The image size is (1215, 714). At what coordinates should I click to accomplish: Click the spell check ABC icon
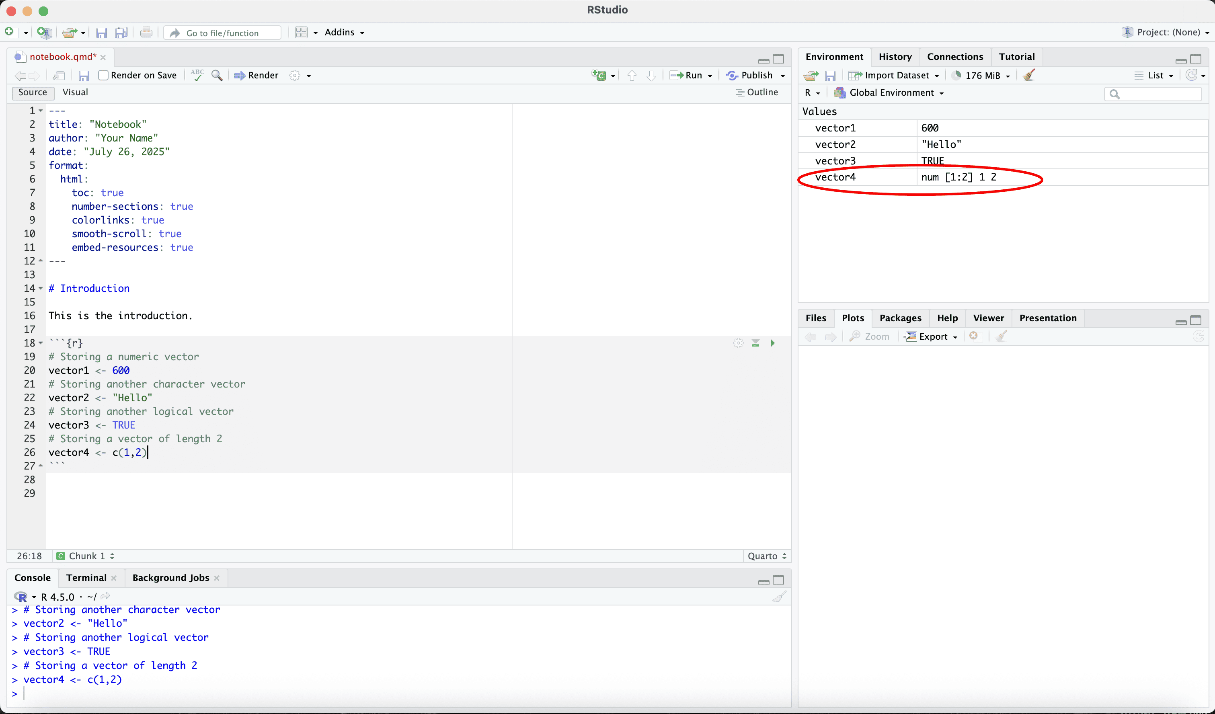point(197,75)
